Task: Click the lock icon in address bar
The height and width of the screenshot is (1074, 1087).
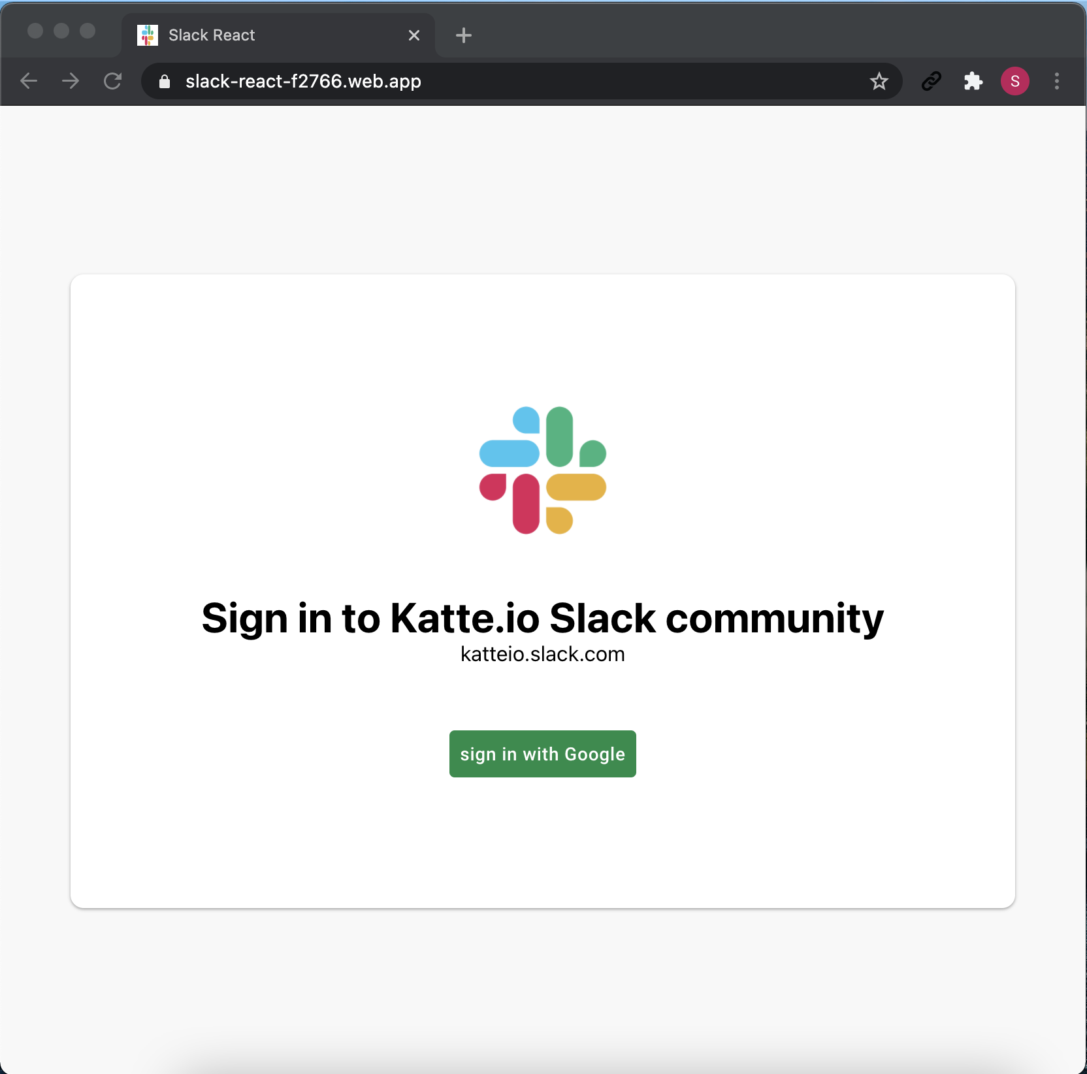Action: click(165, 81)
